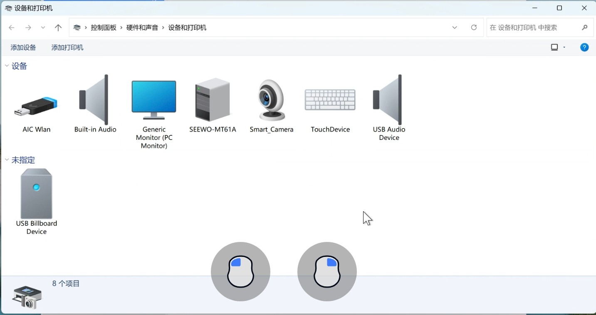Select the Smart_Camera webcam device
Viewport: 596px width, 315px height.
coord(271,100)
